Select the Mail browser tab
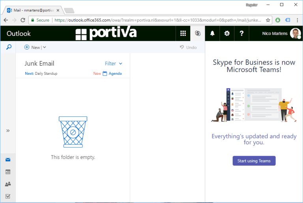The image size is (303, 203). [x=33, y=10]
